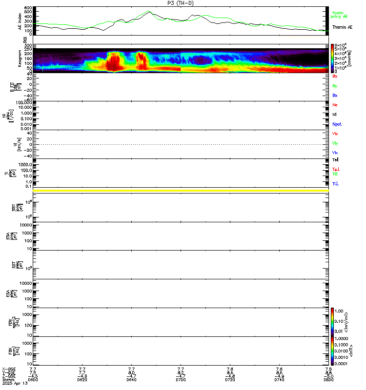The height and width of the screenshot is (390, 366).
Task: Click the red Bz legend label
Action: (x=335, y=76)
